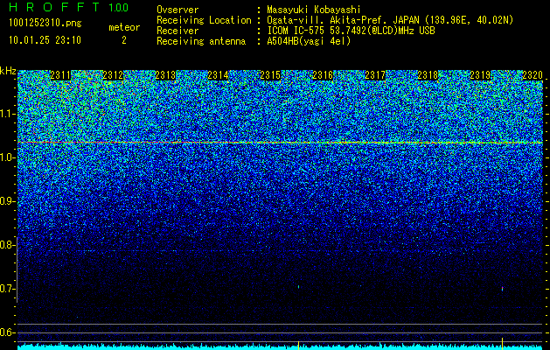Click the 0.8 frequency axis label
Viewport: 550px width, 350px height.
pyautogui.click(x=8, y=245)
